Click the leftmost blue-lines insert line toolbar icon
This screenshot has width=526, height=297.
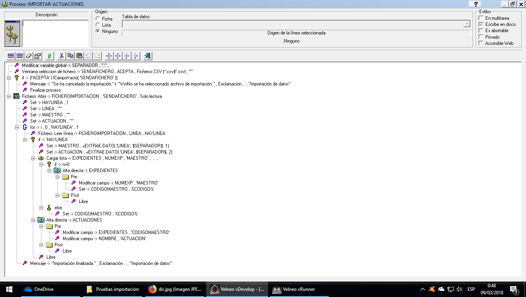click(11, 56)
